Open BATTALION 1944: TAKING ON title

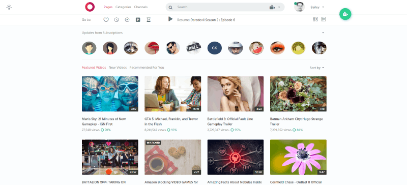(x=104, y=182)
